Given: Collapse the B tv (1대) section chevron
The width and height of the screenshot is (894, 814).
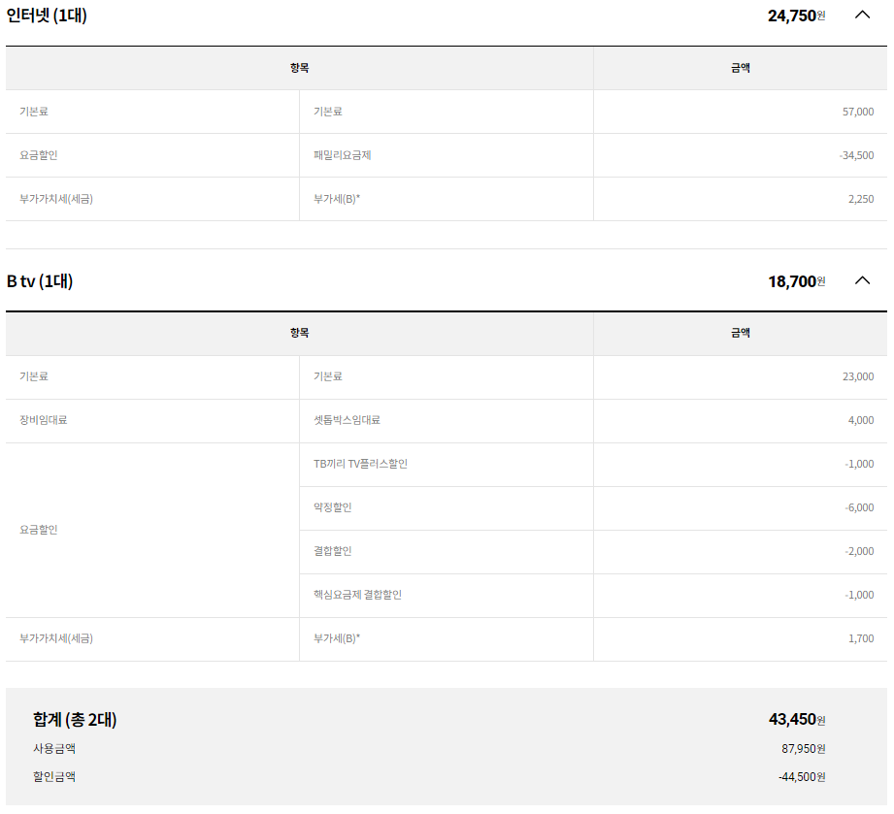Looking at the screenshot, I should 862,280.
